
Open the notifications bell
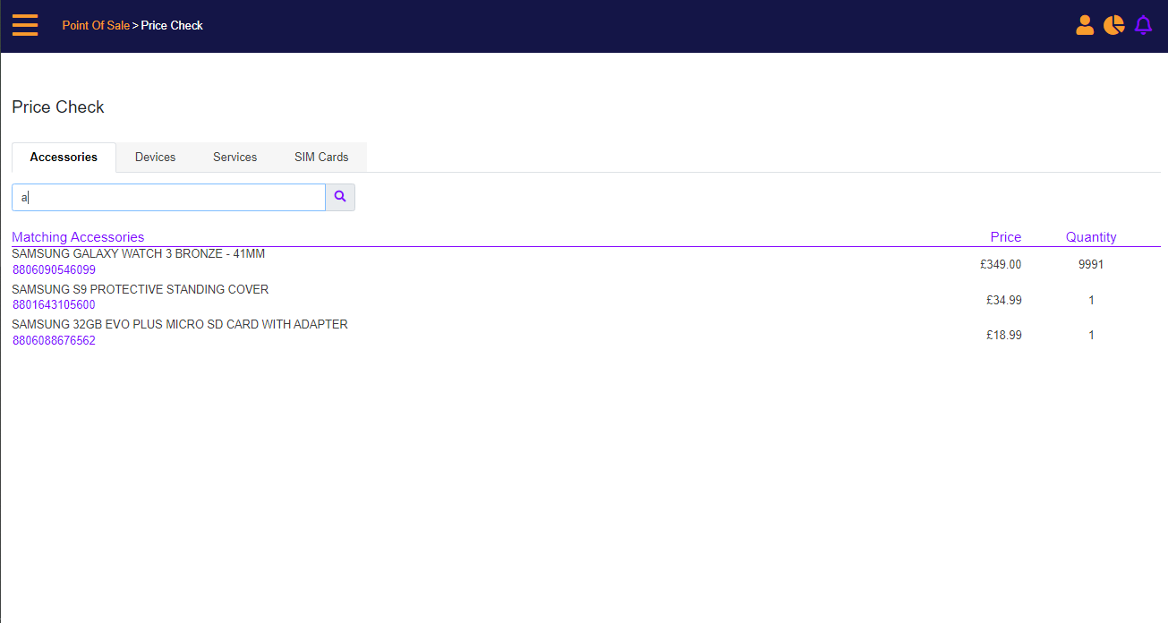point(1143,25)
